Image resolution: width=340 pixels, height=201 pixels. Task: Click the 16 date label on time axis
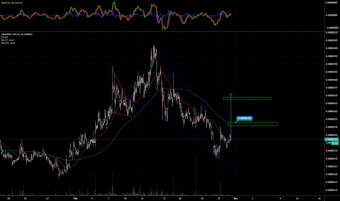tap(320, 198)
